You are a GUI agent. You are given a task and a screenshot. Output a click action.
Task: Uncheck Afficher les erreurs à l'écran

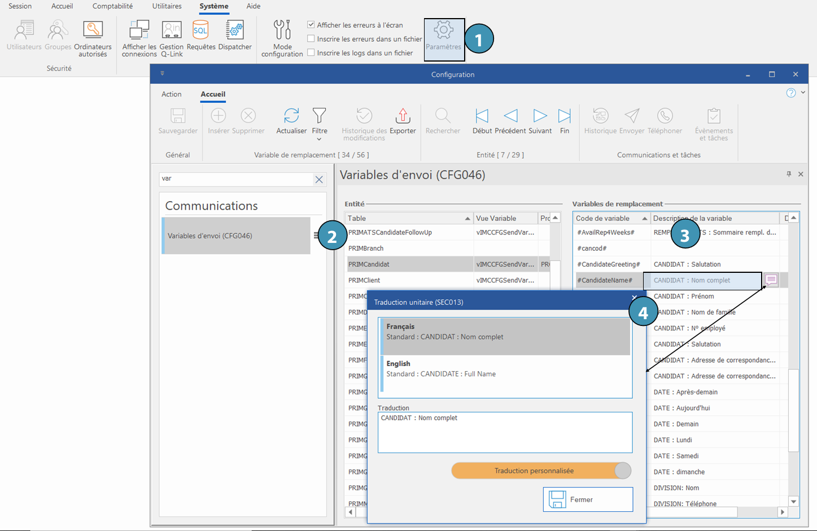[x=311, y=25]
